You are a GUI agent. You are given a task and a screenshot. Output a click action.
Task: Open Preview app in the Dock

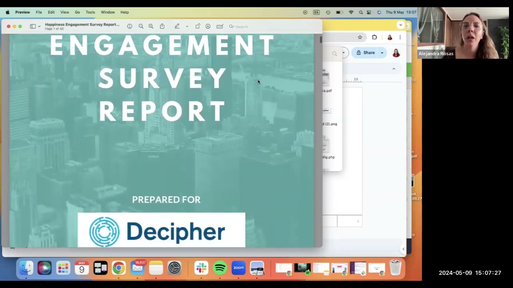pos(257,268)
